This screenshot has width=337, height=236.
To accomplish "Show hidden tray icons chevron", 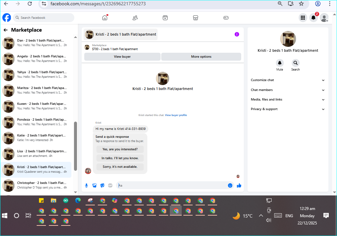I will point(261,216).
